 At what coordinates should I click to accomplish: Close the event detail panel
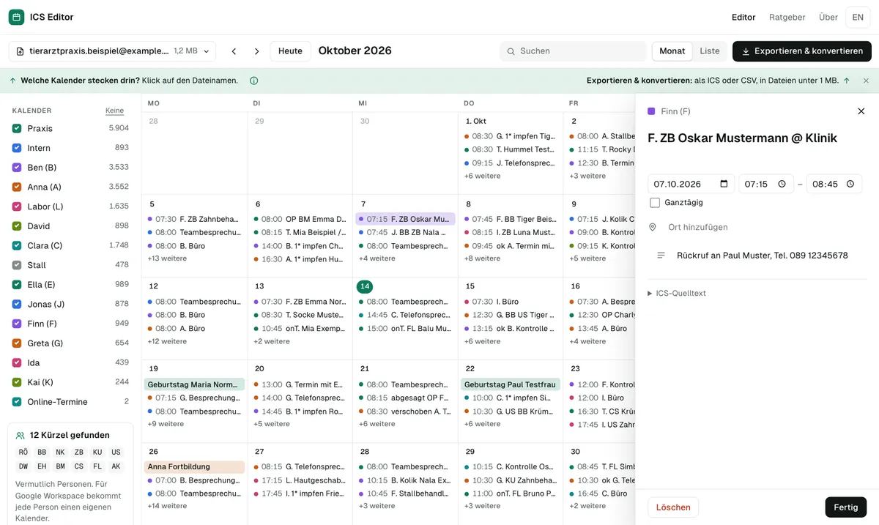tap(861, 111)
